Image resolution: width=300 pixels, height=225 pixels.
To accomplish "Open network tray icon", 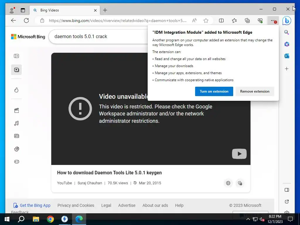I will (255, 219).
